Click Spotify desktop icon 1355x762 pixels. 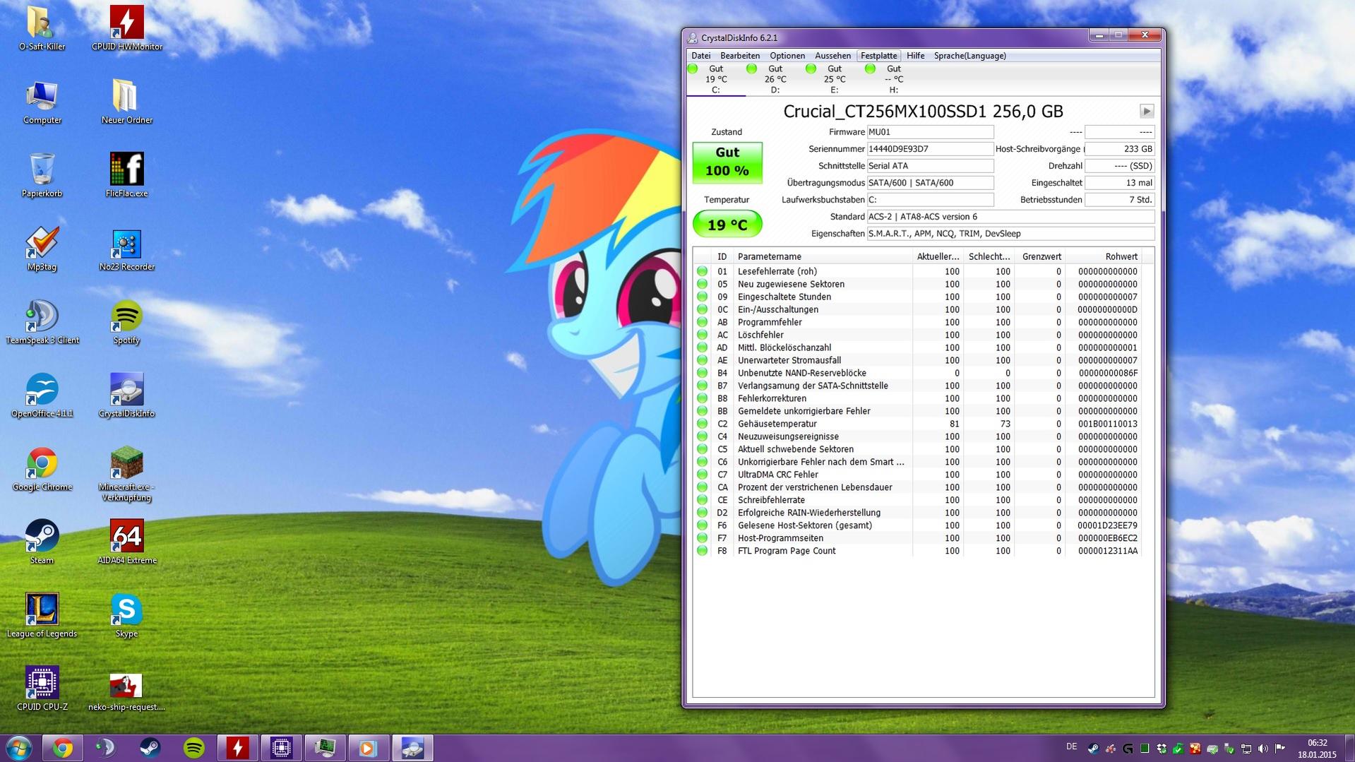(126, 322)
